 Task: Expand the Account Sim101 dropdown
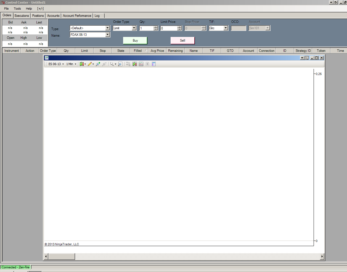268,28
